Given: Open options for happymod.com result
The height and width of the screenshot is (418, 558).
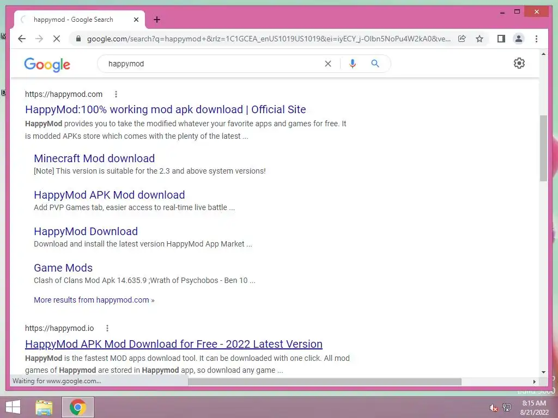Looking at the screenshot, I should [x=116, y=94].
